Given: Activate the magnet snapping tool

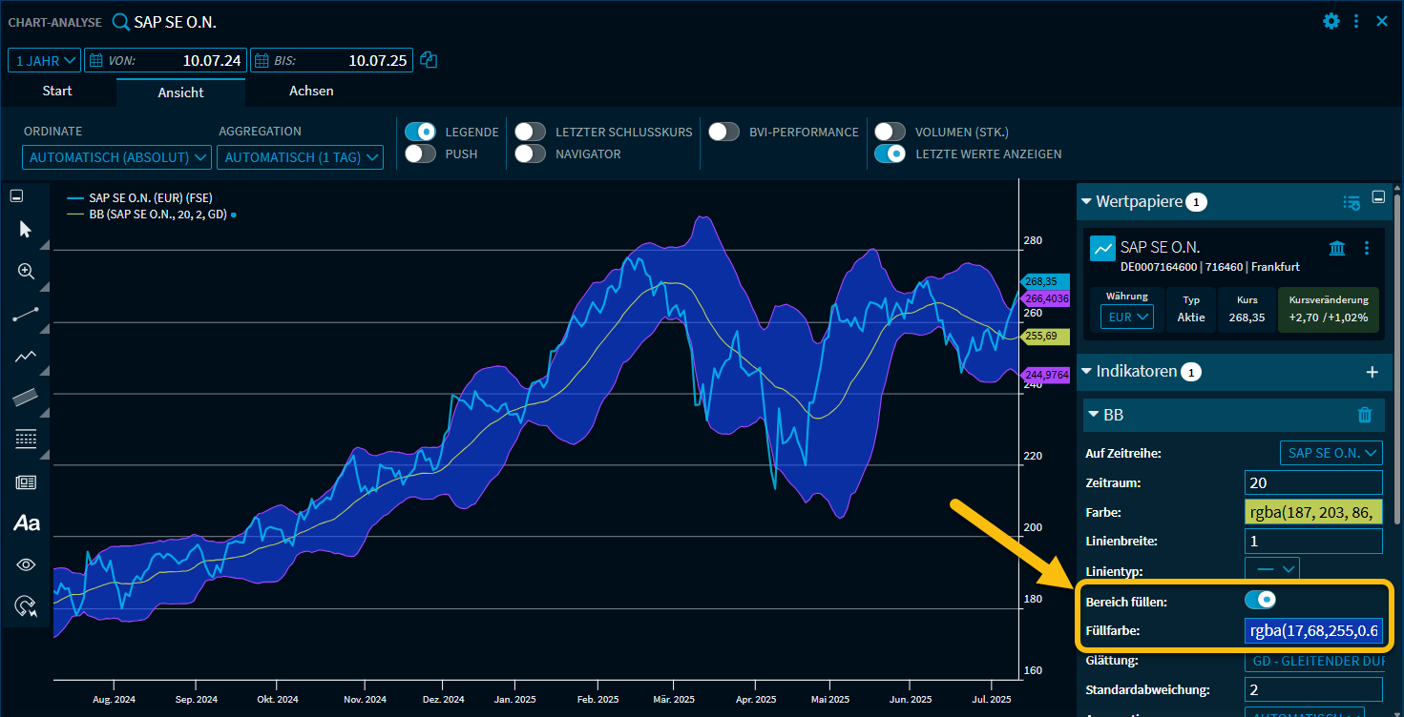Looking at the screenshot, I should [26, 606].
